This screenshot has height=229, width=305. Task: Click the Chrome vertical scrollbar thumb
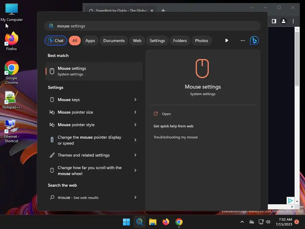[297, 59]
